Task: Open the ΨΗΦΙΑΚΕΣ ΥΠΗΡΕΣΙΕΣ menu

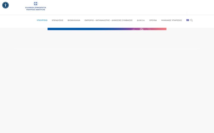Action: (x=171, y=20)
